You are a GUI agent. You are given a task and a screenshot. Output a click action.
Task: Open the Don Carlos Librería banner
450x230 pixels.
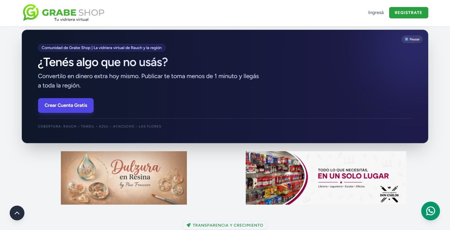[x=326, y=178]
